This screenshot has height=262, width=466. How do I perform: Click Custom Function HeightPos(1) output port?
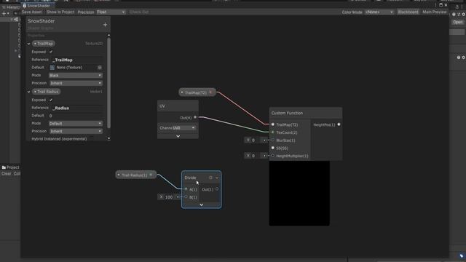point(339,124)
